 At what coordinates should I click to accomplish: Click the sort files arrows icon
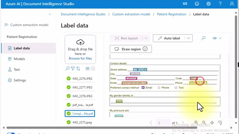pyautogui.click(x=78, y=69)
